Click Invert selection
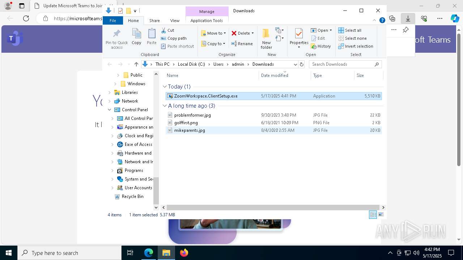Viewport: 463px width, 260px height. point(356,46)
